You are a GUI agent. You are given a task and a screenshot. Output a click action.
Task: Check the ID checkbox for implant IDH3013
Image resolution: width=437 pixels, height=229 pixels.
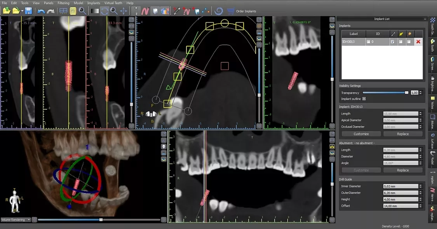point(369,42)
